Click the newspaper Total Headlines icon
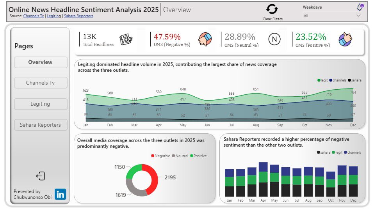The width and height of the screenshot is (374, 209). (x=126, y=39)
